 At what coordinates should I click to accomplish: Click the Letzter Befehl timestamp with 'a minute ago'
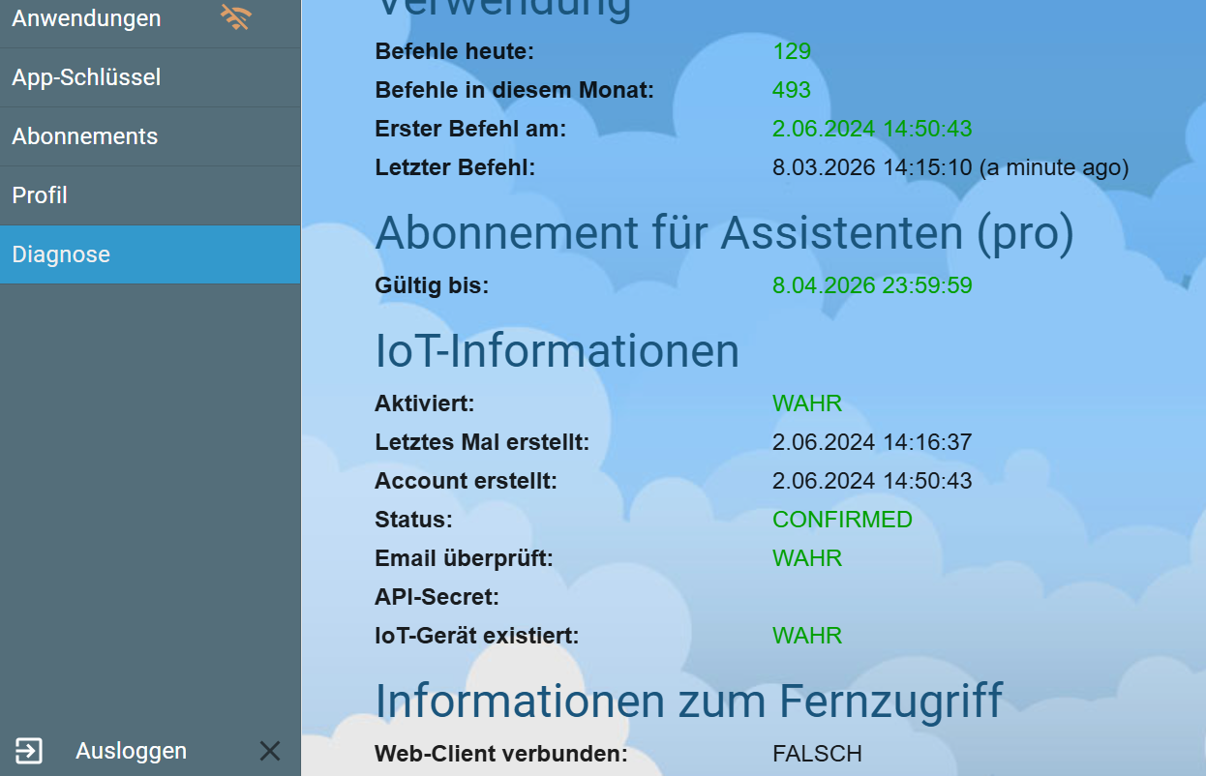950,167
